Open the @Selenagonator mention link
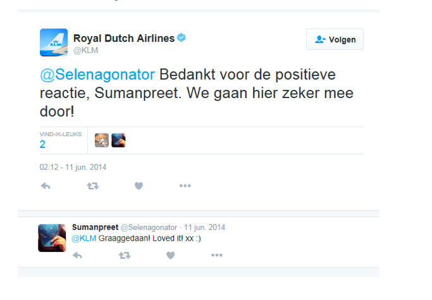This screenshot has height=300, width=432. click(x=97, y=75)
